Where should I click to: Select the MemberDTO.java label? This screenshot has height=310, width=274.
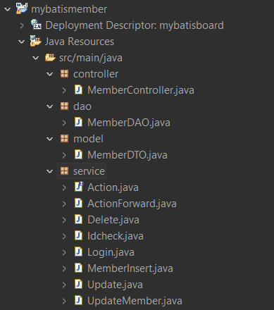pos(127,155)
